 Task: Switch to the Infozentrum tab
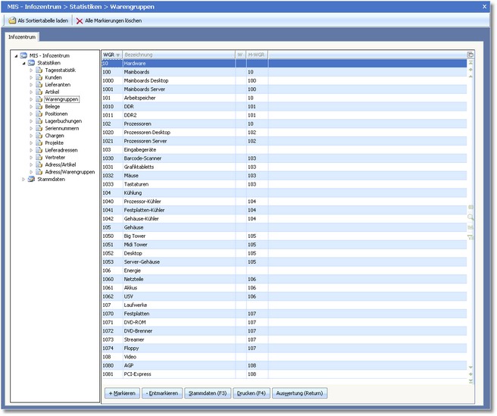(x=22, y=36)
